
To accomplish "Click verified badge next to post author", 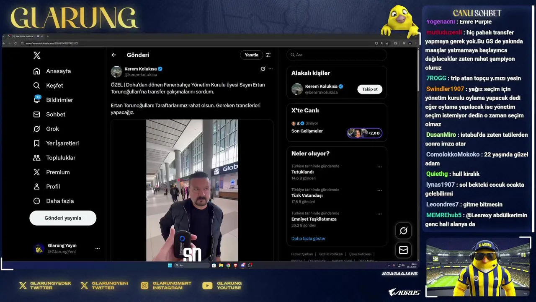I will coord(160,69).
